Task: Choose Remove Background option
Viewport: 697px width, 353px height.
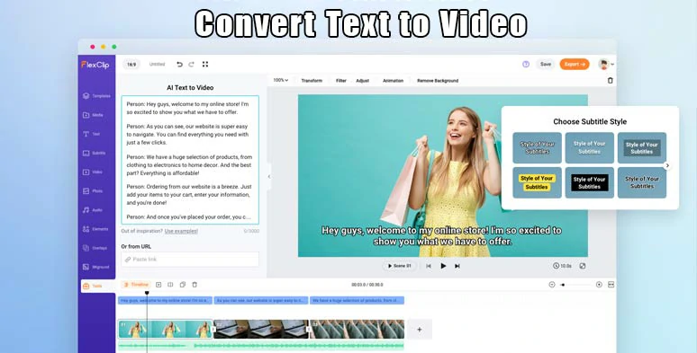Action: 438,81
